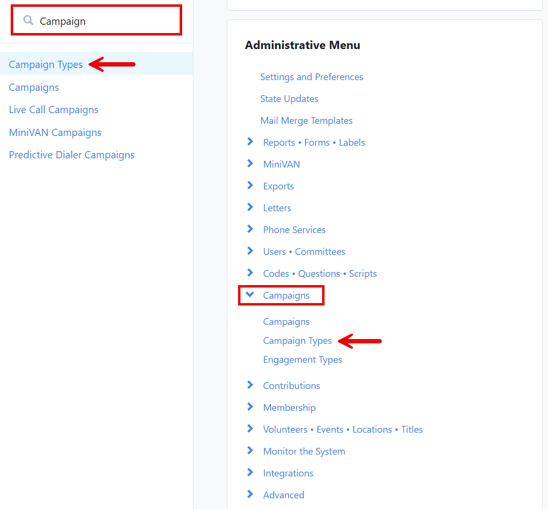Image resolution: width=548 pixels, height=509 pixels.
Task: Open MiniVAN Campaigns search result
Action: click(x=55, y=133)
